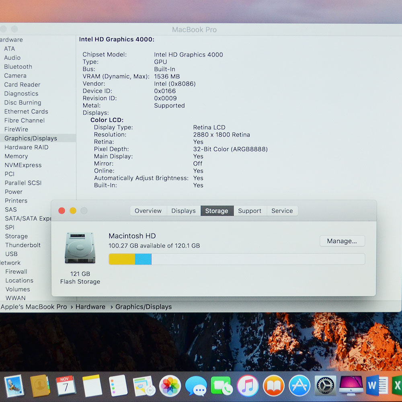Click the '2880 x 1800 Retina' resolution value
This screenshot has height=402, width=402.
pyautogui.click(x=222, y=135)
